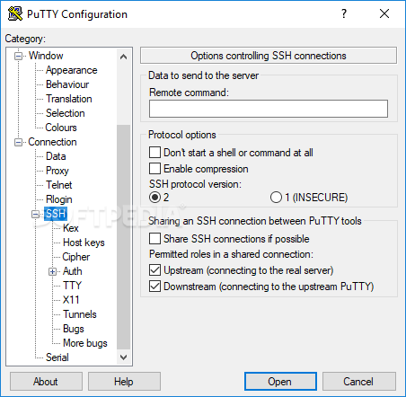Open the Rlogin category

point(58,199)
